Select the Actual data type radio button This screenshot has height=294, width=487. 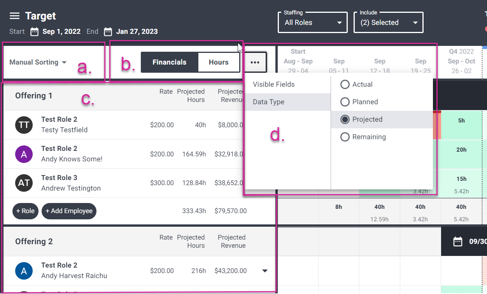point(345,84)
